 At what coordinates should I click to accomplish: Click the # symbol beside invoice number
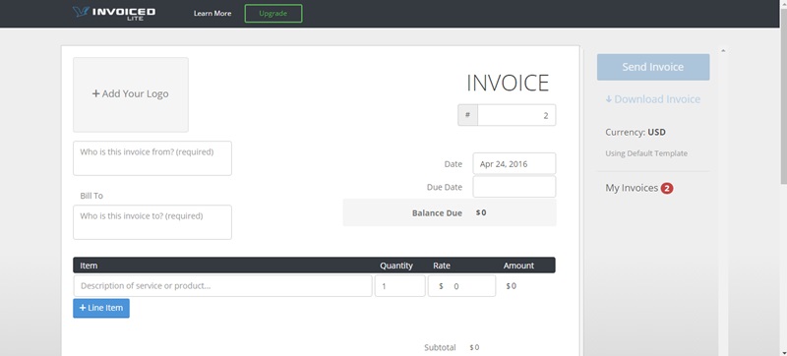click(x=467, y=115)
